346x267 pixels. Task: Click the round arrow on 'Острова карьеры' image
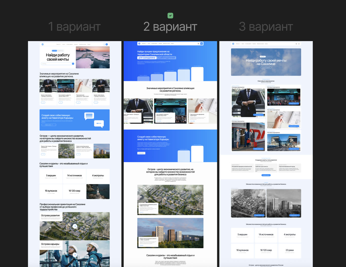pyautogui.click(x=75, y=255)
